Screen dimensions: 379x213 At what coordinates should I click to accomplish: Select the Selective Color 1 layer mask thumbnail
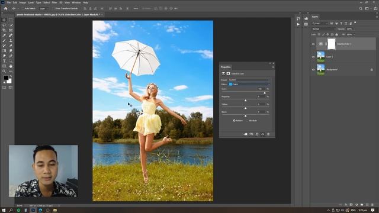[332, 44]
